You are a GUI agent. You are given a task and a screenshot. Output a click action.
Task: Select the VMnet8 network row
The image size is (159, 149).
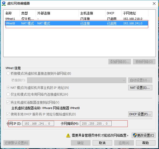point(77,23)
